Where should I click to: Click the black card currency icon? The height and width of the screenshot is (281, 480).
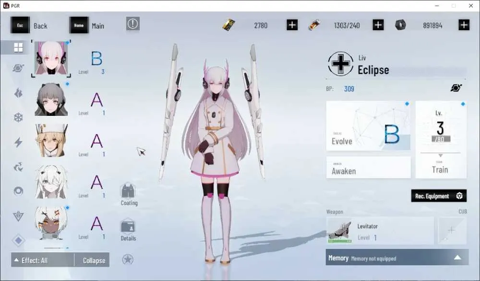[229, 25]
